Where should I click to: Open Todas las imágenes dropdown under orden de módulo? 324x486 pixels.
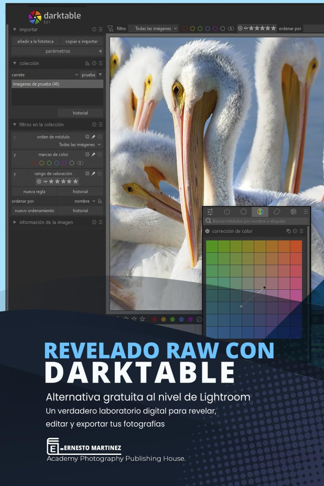click(x=80, y=145)
